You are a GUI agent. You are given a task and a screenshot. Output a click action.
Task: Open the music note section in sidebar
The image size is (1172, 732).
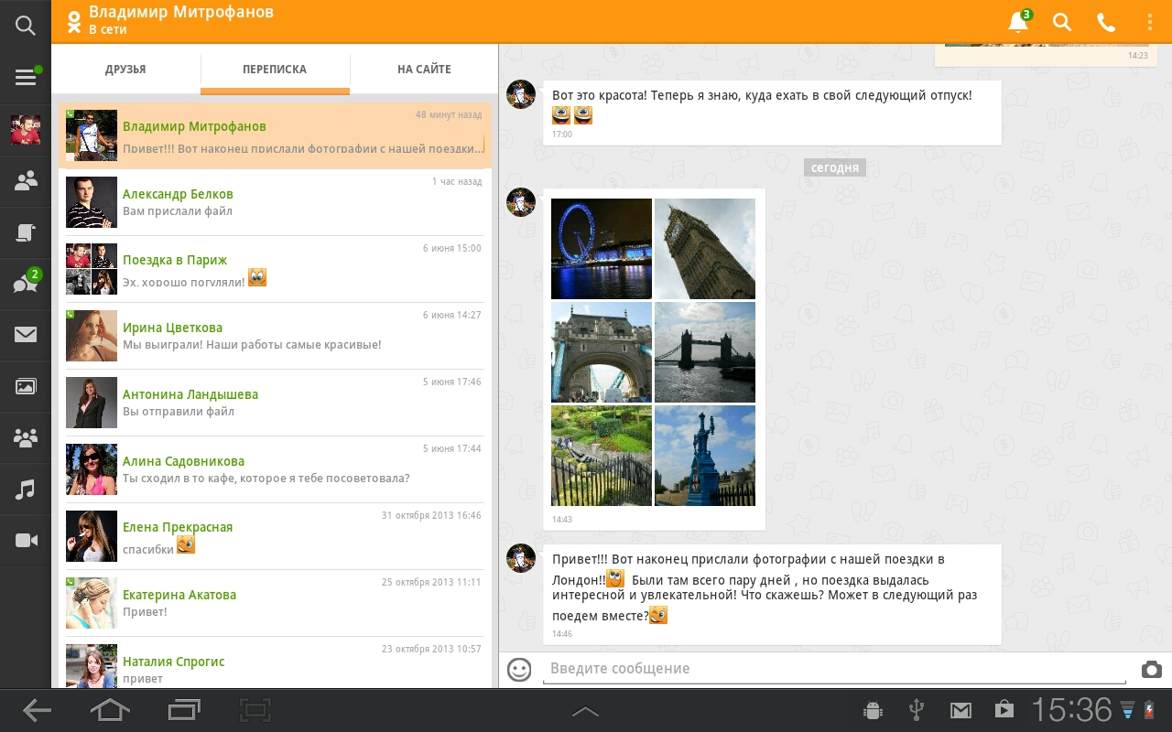coord(26,490)
